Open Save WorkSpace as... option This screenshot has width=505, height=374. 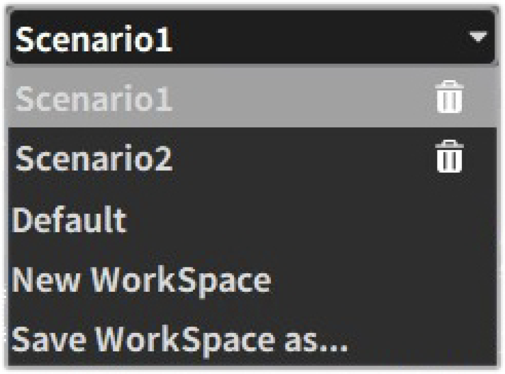pyautogui.click(x=179, y=340)
